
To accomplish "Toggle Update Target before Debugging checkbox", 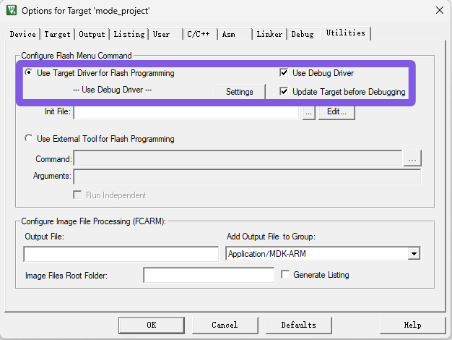I will 284,92.
